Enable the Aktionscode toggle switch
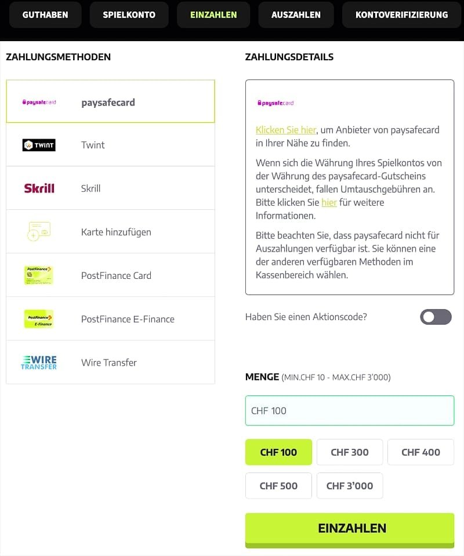 click(x=436, y=317)
